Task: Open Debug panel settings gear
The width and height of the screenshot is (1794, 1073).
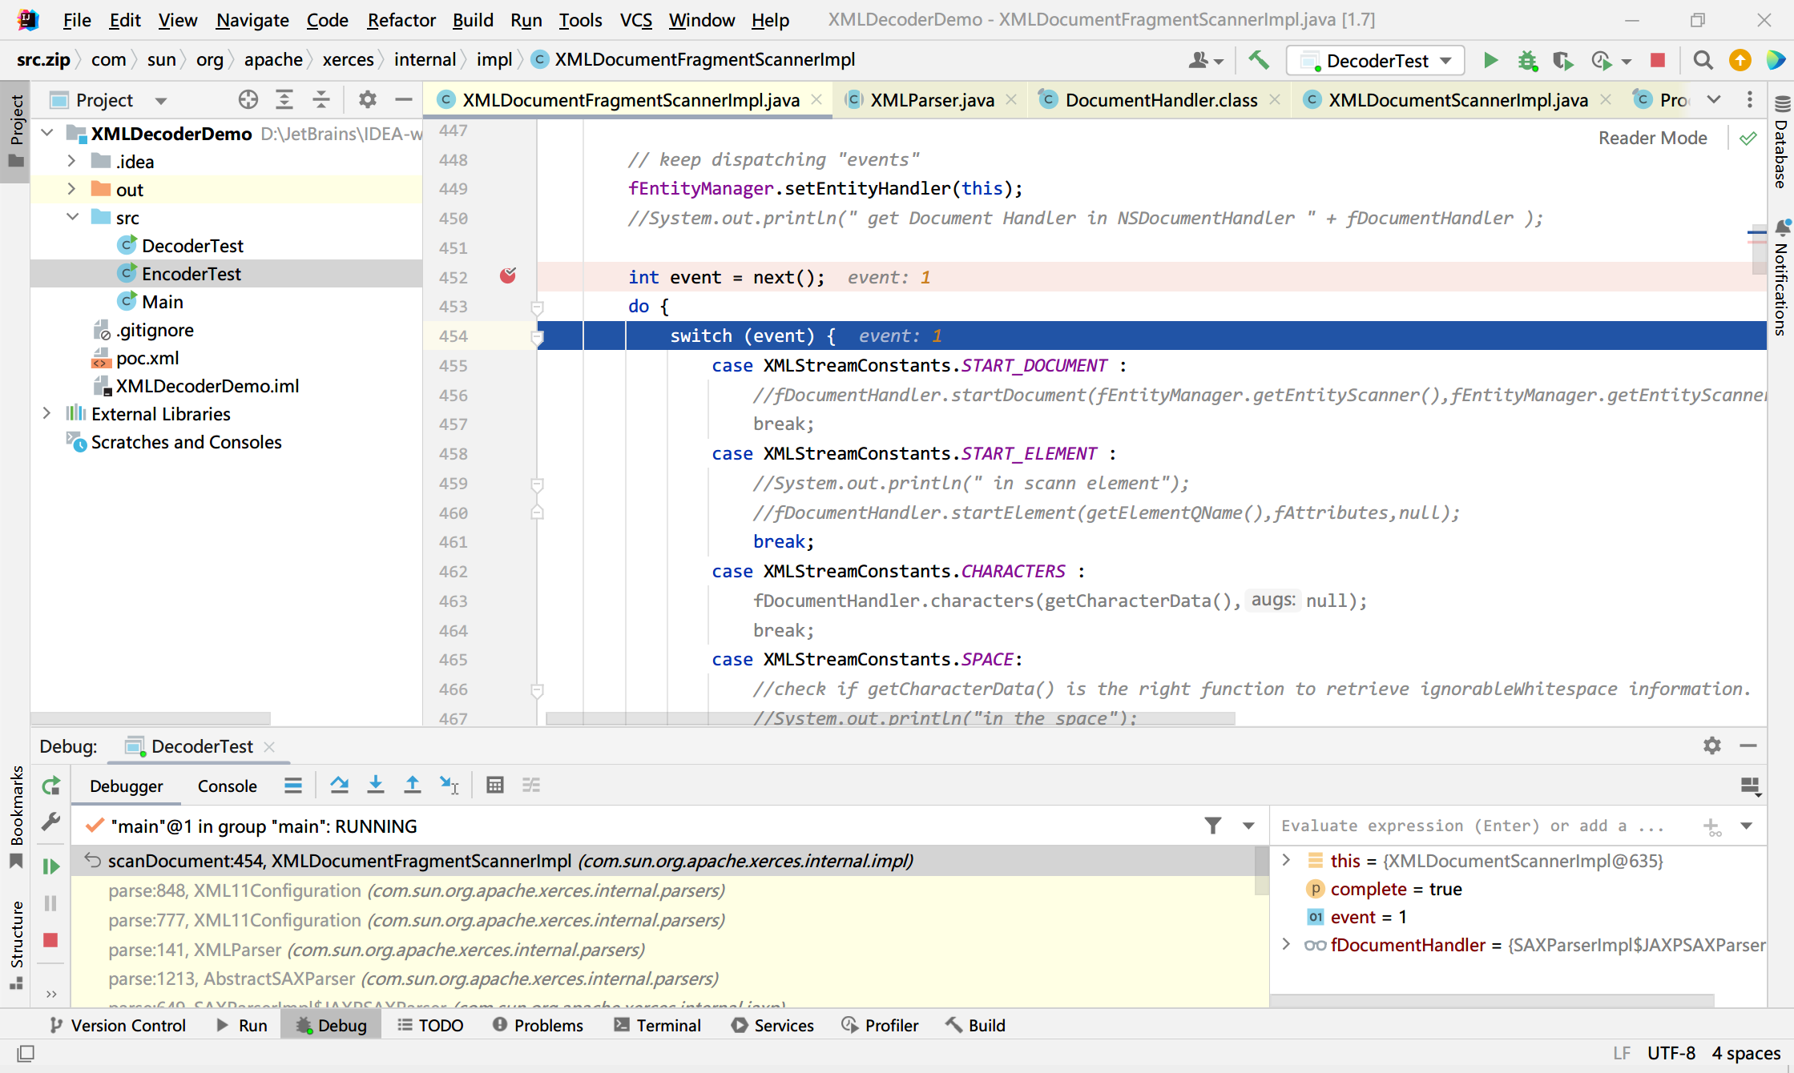Action: [x=1712, y=746]
